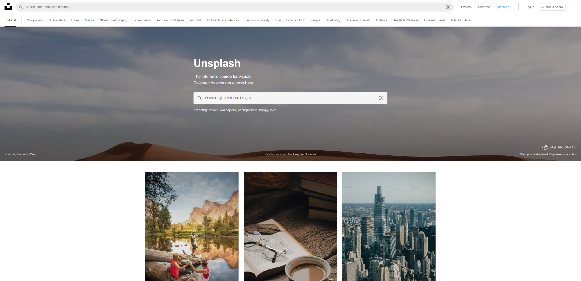Open the Wallpapers category
The image size is (581, 281).
tap(35, 20)
